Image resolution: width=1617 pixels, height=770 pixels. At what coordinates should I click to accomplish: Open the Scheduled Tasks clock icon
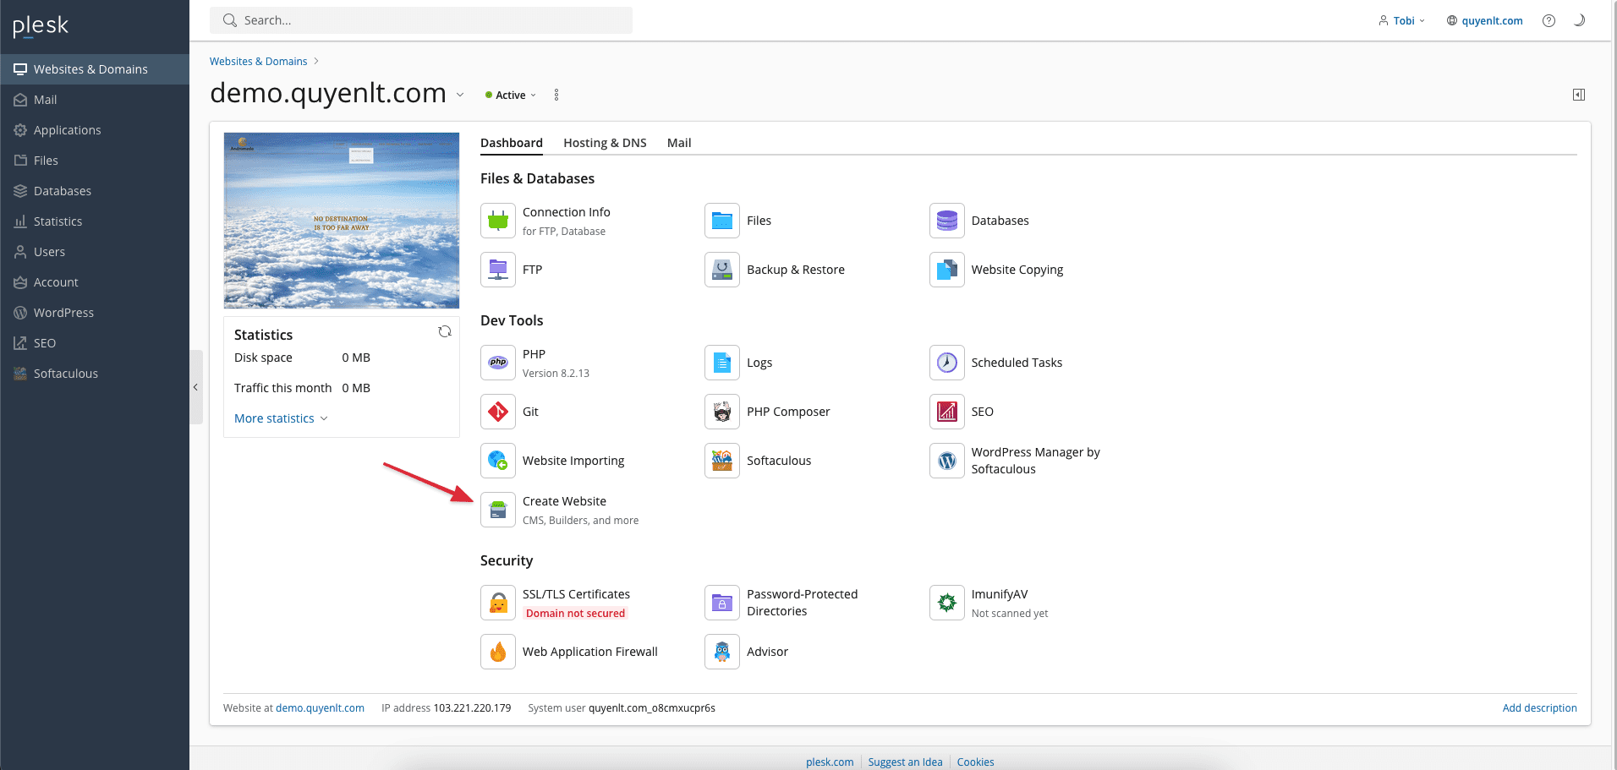(946, 363)
